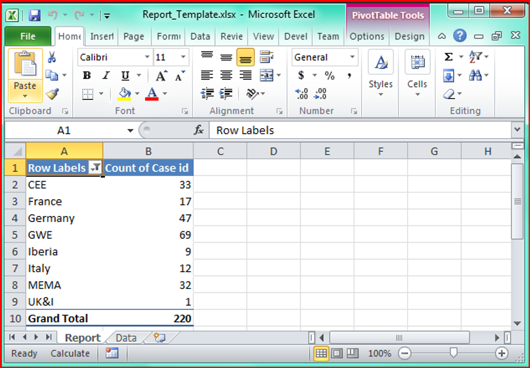This screenshot has width=530, height=368.
Task: Open the File menu
Action: tap(28, 37)
